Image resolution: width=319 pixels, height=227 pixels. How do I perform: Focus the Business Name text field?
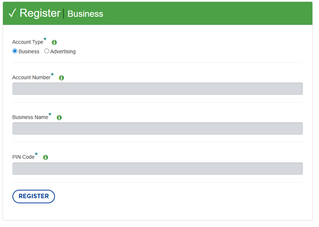click(x=157, y=128)
